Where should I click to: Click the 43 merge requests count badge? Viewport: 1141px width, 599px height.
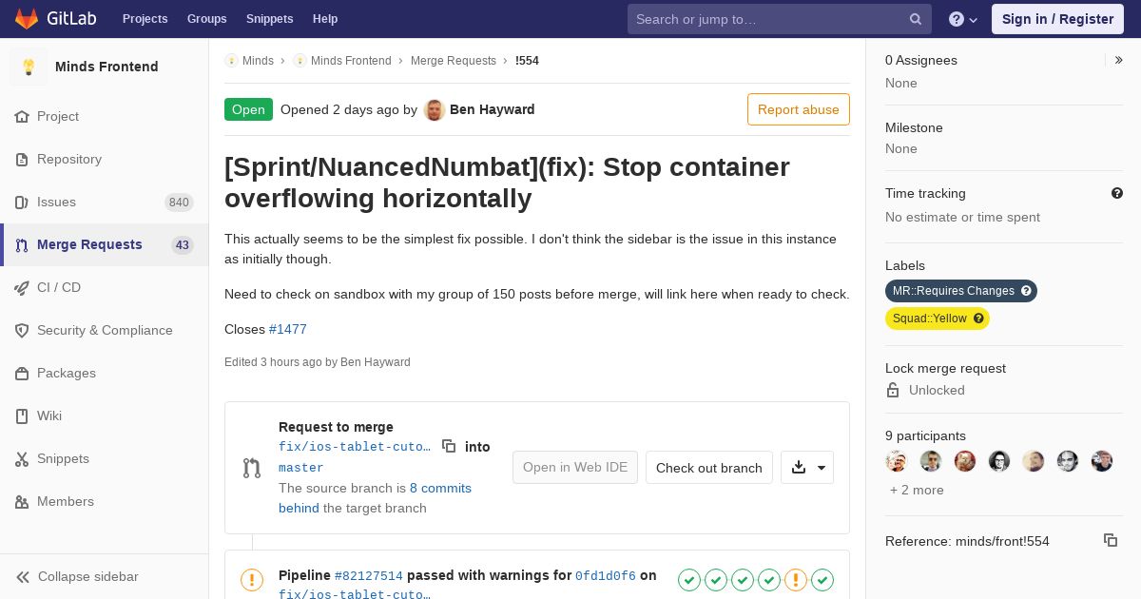[183, 245]
